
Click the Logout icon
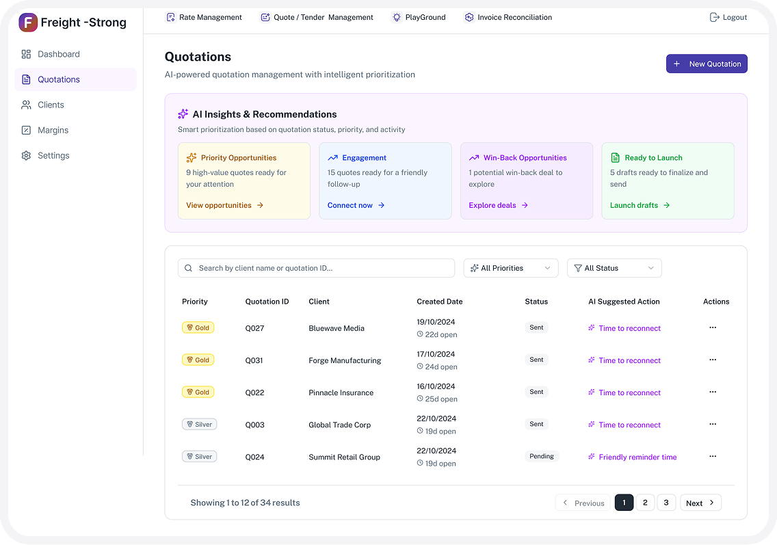[715, 17]
